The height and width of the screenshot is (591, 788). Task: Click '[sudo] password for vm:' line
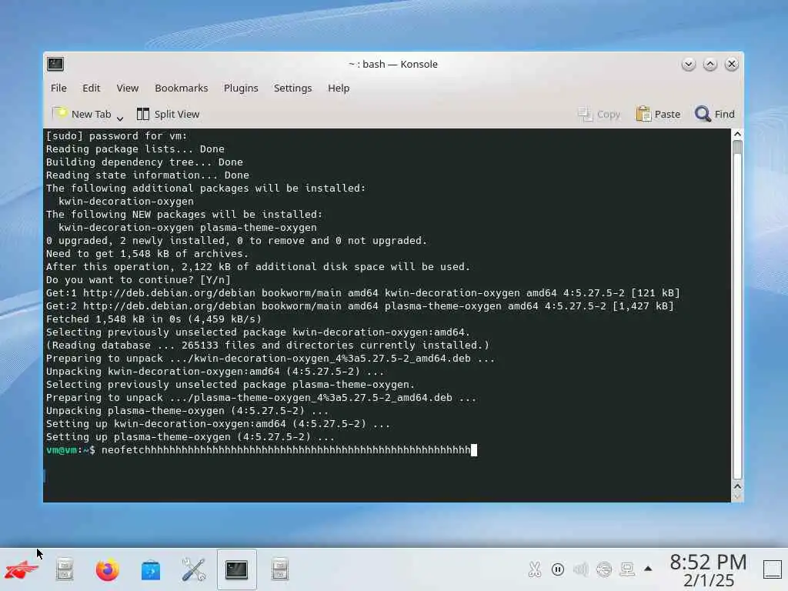coord(117,135)
